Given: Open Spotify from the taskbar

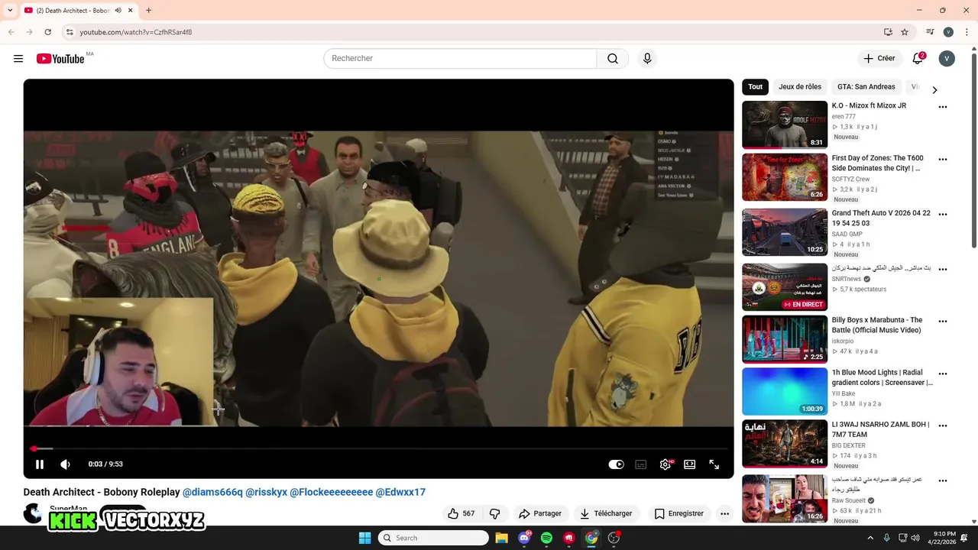Looking at the screenshot, I should (546, 538).
